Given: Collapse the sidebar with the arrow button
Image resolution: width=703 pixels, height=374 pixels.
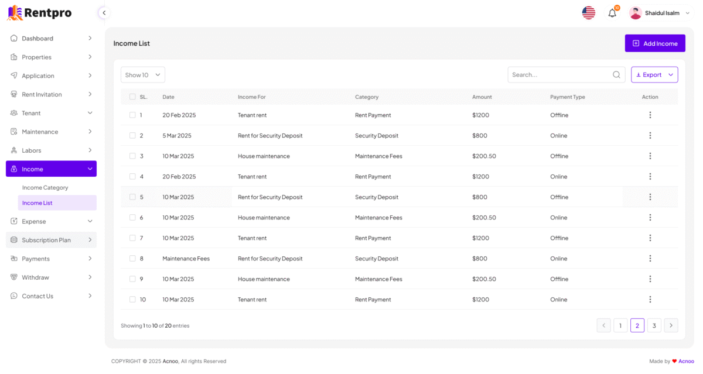Looking at the screenshot, I should pyautogui.click(x=104, y=13).
